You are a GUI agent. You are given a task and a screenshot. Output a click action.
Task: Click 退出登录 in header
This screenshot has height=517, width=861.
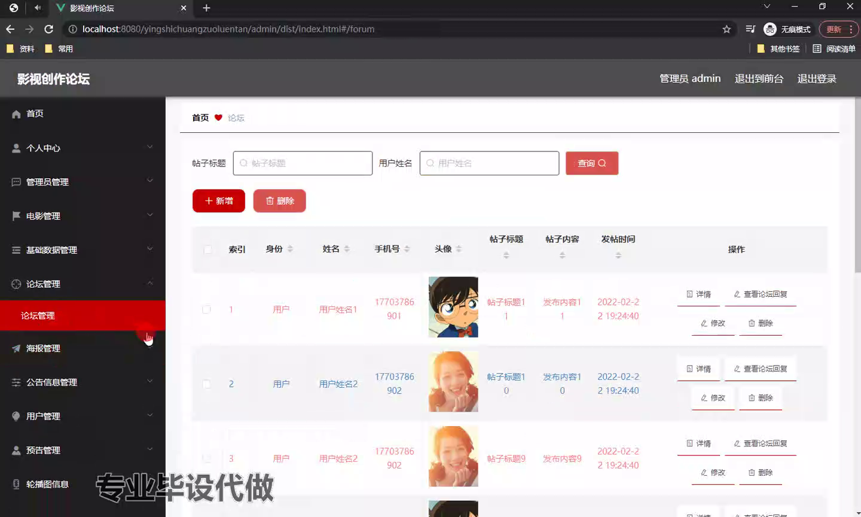coord(817,79)
